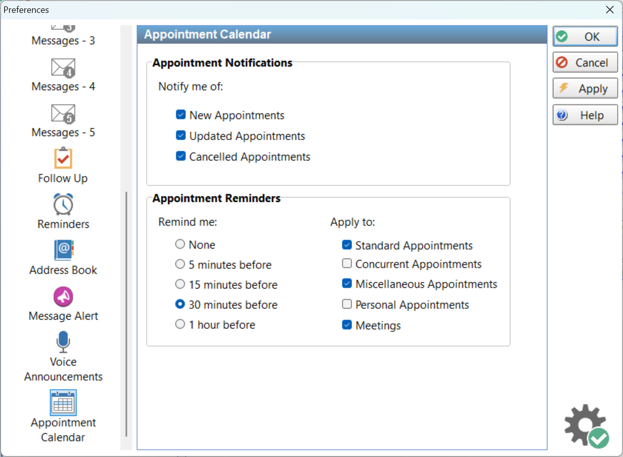Enable Personal Appointments checkbox

pyautogui.click(x=347, y=305)
